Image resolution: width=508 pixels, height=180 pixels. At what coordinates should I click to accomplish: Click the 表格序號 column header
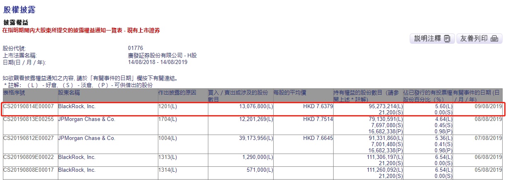click(x=14, y=93)
